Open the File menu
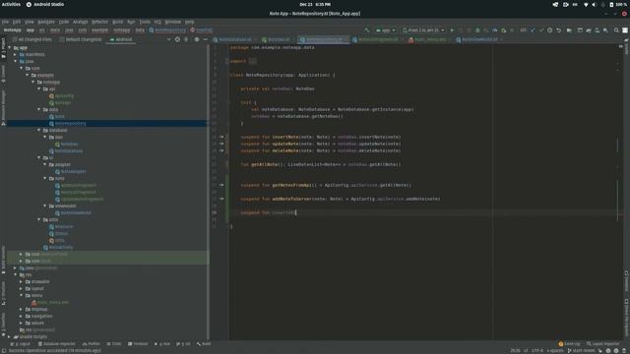Image resolution: width=630 pixels, height=354 pixels. point(5,22)
